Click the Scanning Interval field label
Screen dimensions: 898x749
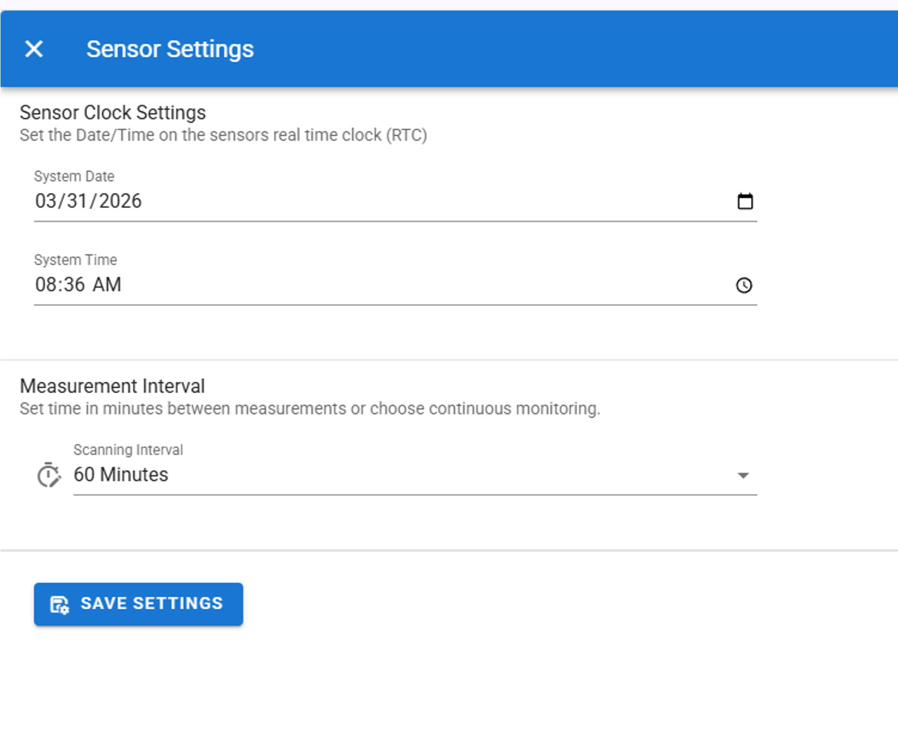tap(128, 450)
